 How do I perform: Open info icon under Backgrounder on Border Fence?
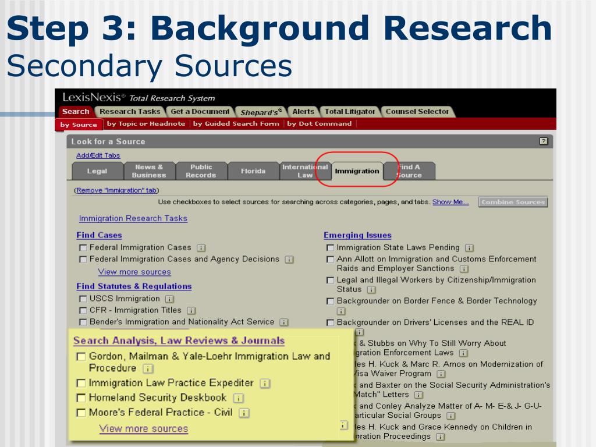point(341,311)
